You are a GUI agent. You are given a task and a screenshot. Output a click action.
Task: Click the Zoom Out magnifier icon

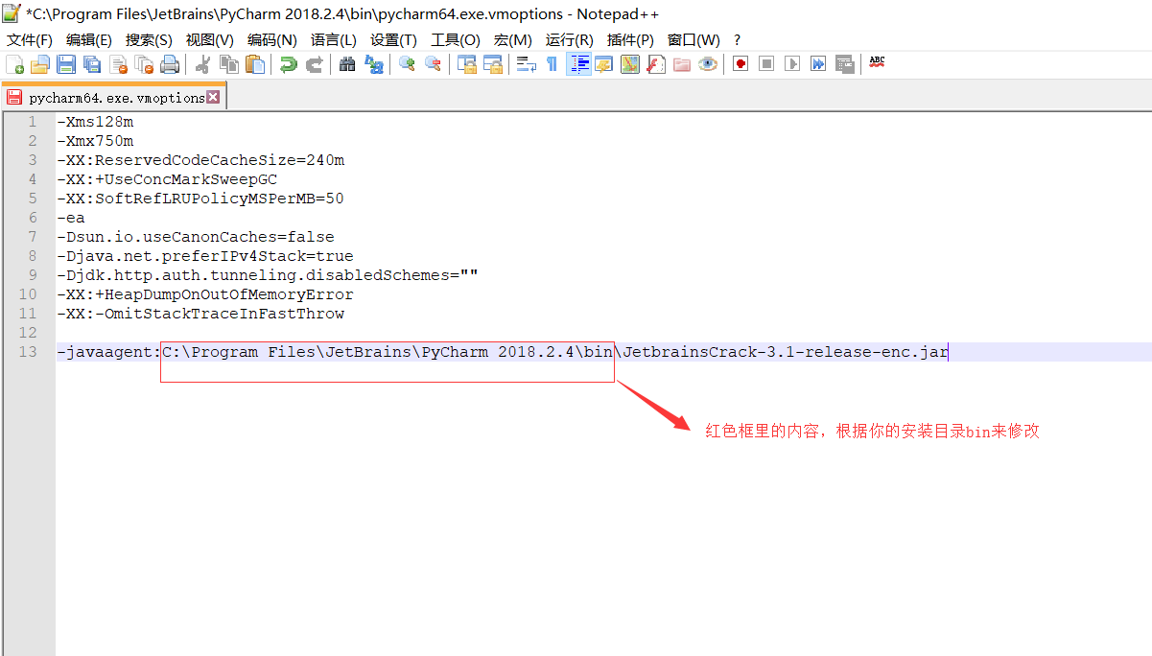(x=433, y=64)
